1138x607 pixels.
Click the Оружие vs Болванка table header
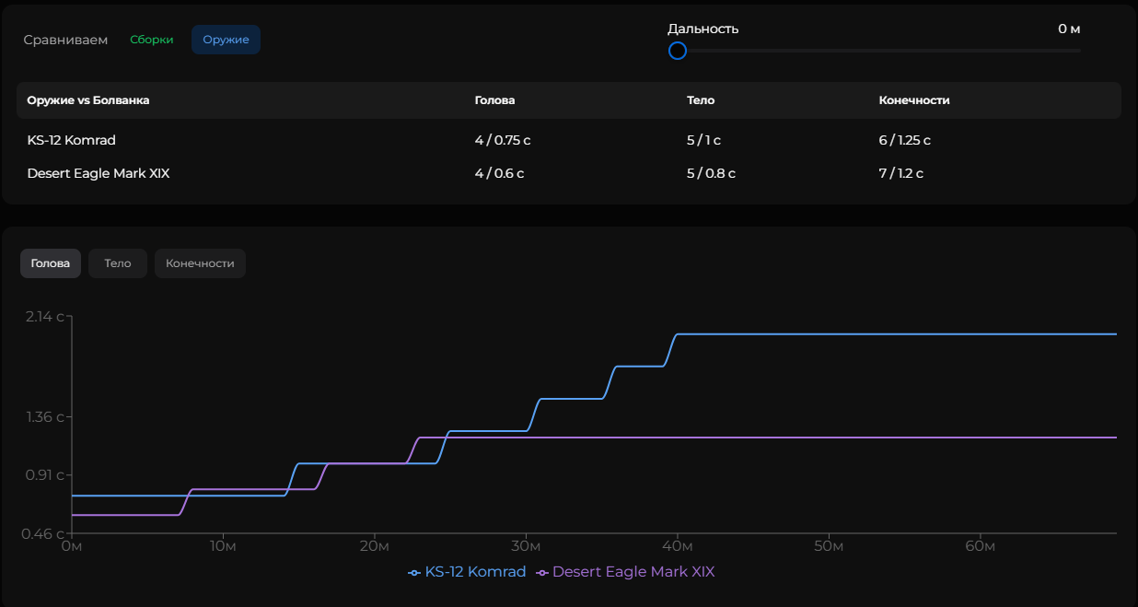click(x=88, y=100)
